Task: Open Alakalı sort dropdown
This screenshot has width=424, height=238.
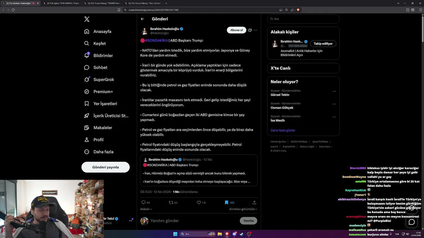Action: pos(146,209)
